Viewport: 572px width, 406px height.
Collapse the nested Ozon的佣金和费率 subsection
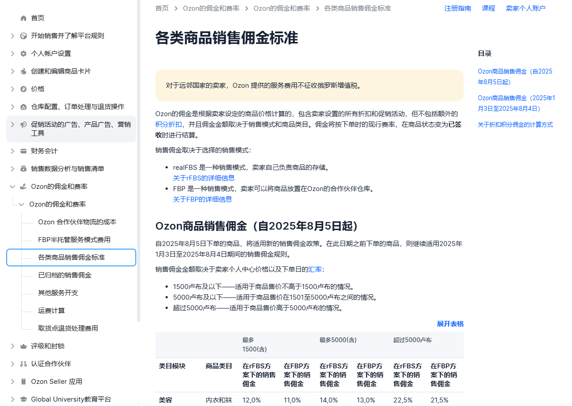click(x=21, y=204)
